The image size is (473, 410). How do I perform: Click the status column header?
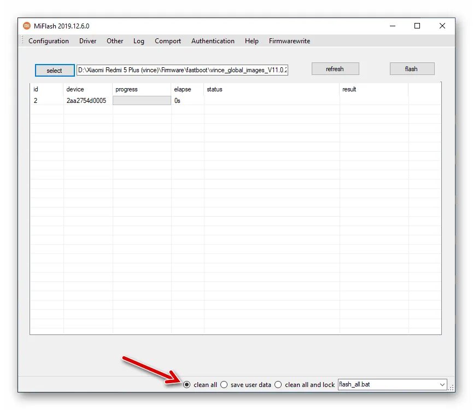[271, 89]
